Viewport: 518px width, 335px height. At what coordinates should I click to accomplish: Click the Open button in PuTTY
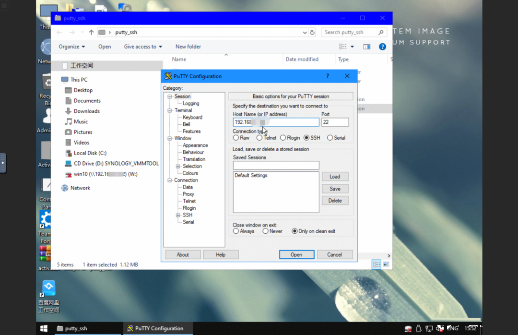tap(297, 255)
